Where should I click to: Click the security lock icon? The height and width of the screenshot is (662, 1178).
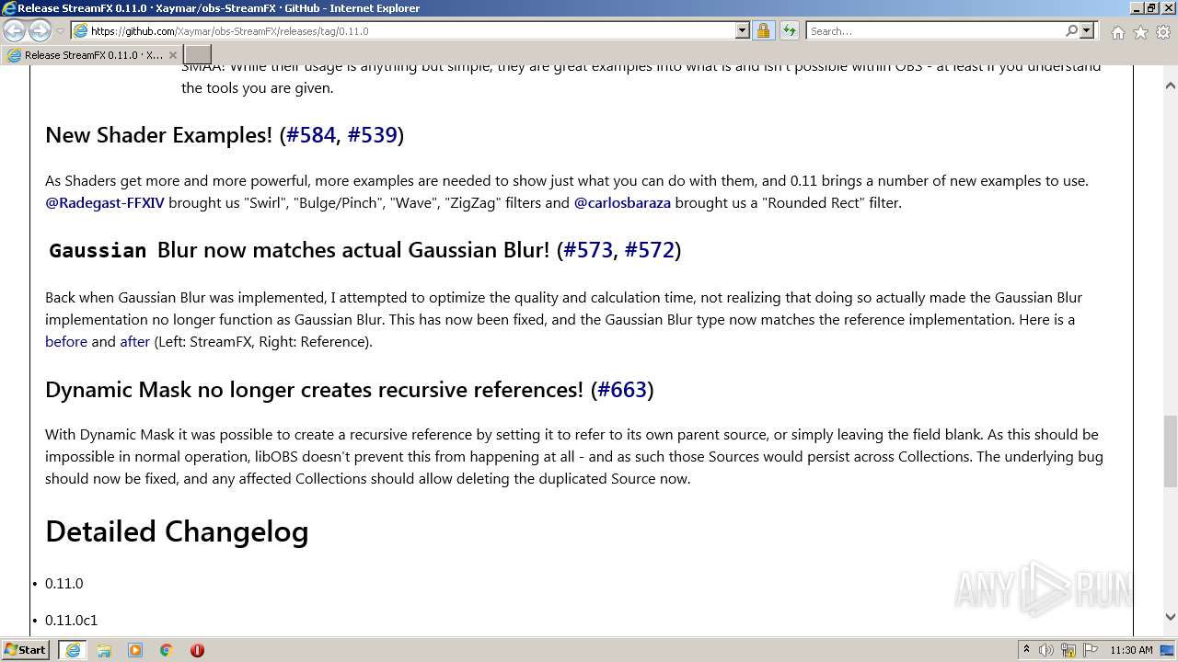[763, 30]
